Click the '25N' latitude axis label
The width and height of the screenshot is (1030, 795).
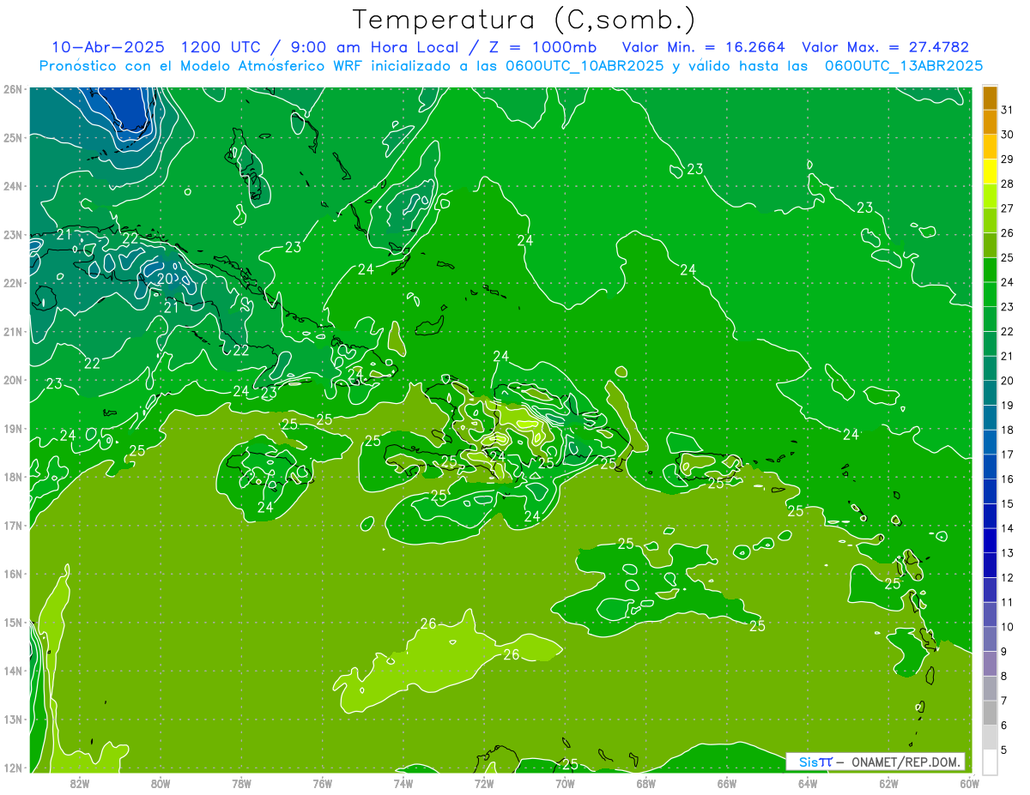pos(11,137)
